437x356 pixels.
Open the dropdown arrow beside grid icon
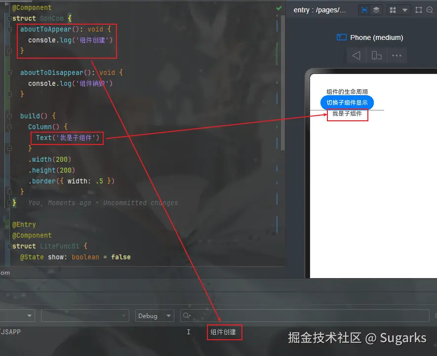(x=405, y=10)
